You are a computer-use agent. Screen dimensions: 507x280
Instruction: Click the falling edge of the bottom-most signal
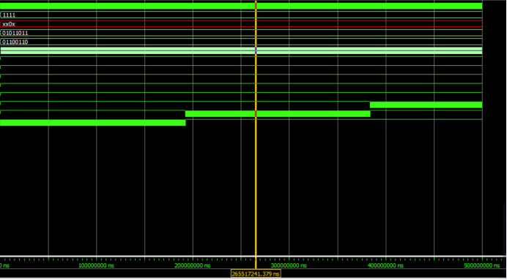[x=185, y=123]
